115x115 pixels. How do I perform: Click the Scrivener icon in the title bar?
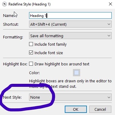[x=5, y=4]
